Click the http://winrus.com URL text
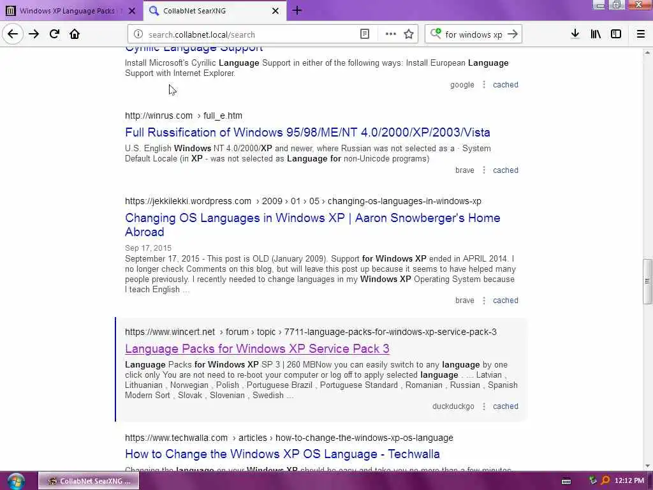This screenshot has width=653, height=490. point(159,115)
